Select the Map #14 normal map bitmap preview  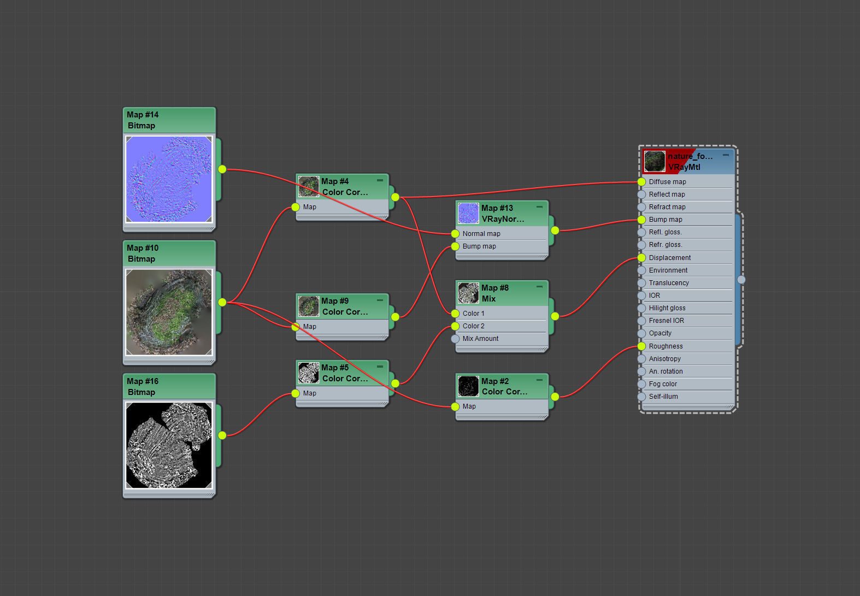pos(169,179)
